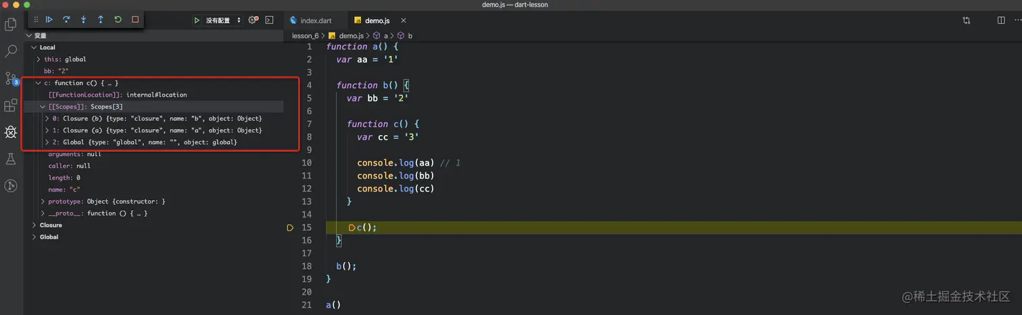Click the breakpoint marker on line 15

click(290, 228)
